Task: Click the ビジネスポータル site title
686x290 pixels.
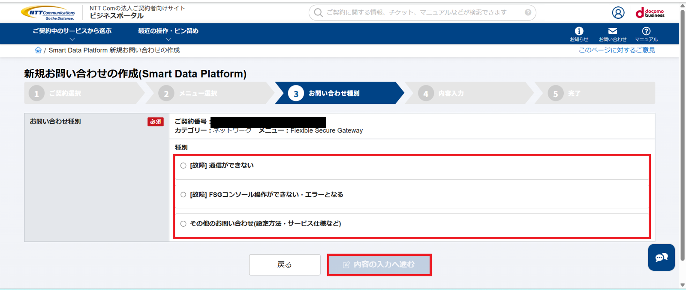Action: [117, 16]
